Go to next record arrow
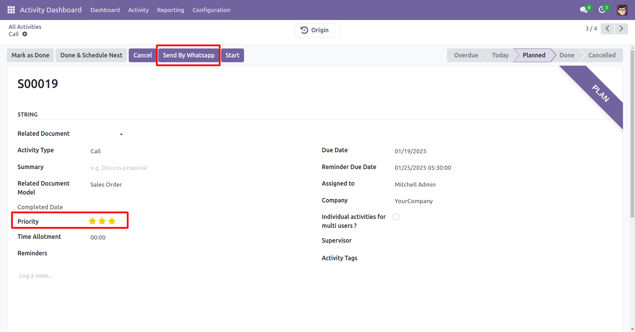Screen dimensions: 635x332 click(x=621, y=29)
